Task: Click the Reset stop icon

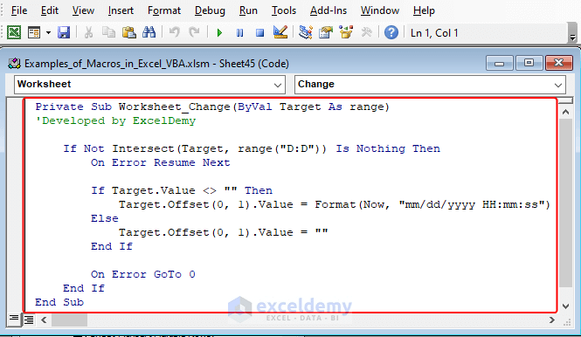Action: coord(259,33)
